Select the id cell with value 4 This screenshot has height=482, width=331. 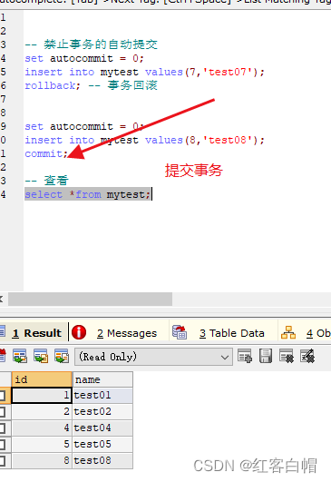[x=42, y=428]
